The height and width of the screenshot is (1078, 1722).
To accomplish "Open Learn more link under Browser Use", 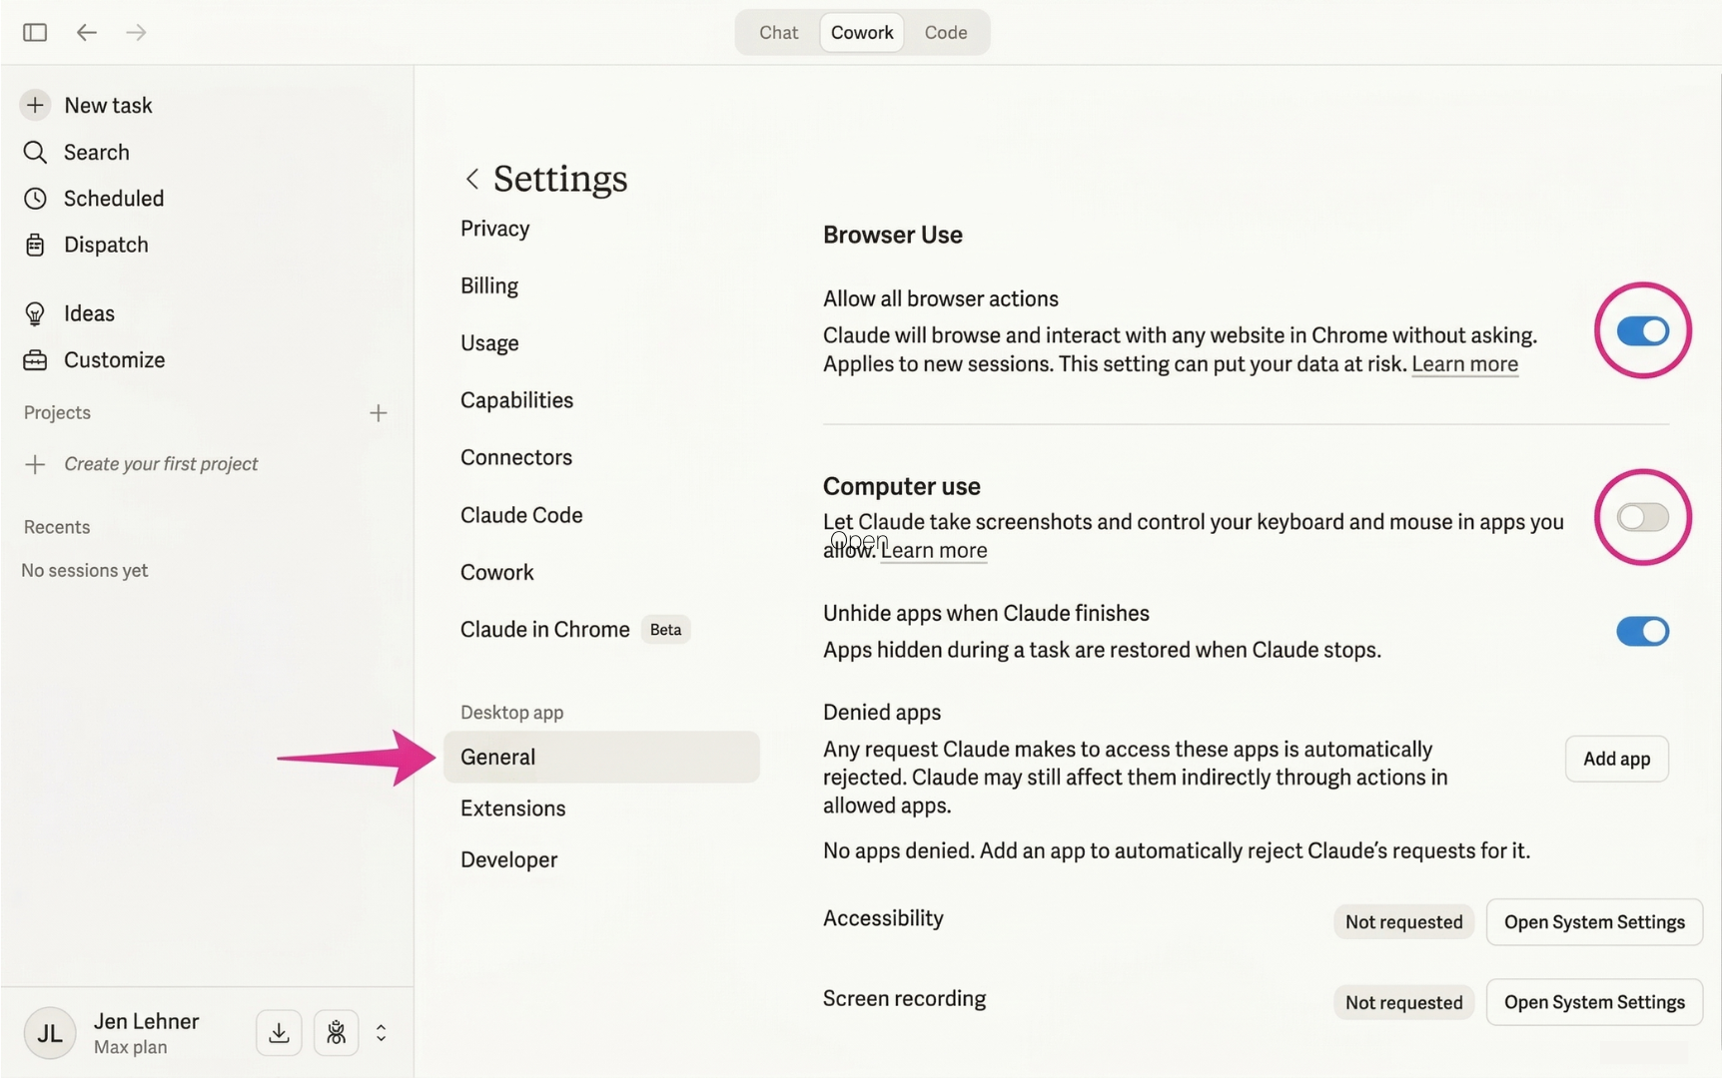I will 1464,364.
